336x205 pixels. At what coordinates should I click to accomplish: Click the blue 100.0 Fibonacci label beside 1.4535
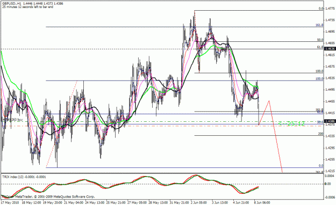(319, 79)
